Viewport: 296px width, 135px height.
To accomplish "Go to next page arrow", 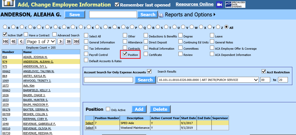I will 61,41.
